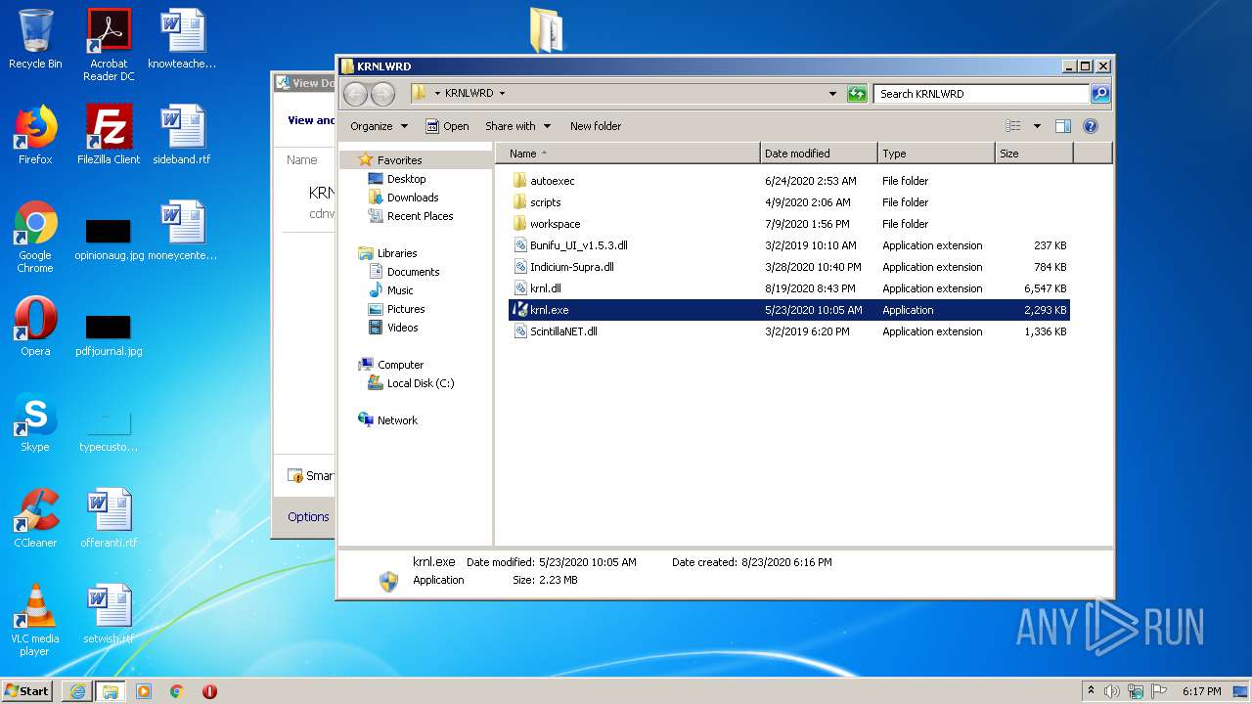Screen dimensions: 1252x704
Task: Click the change view icon
Action: coord(1013,126)
